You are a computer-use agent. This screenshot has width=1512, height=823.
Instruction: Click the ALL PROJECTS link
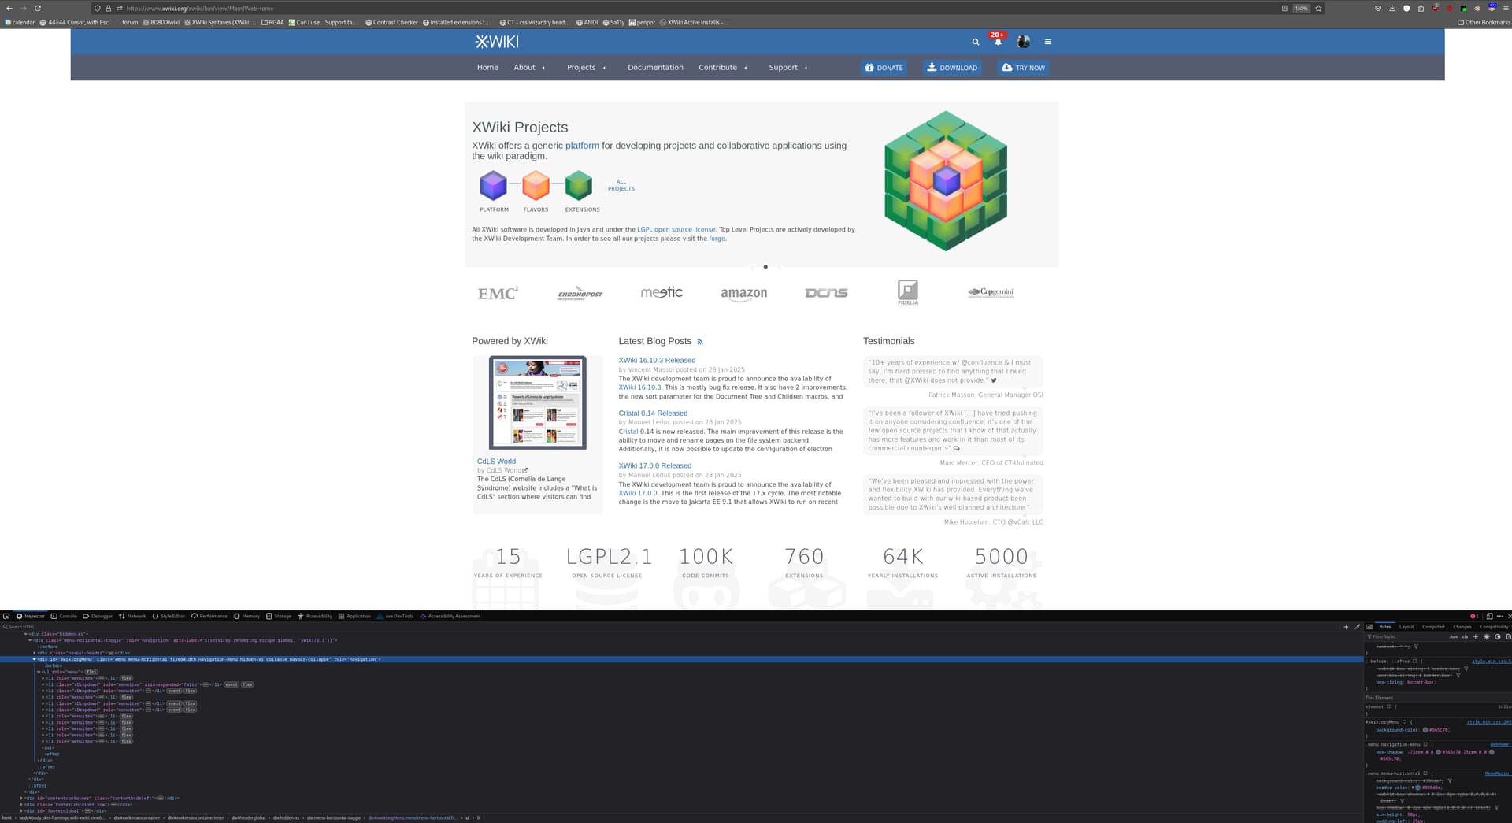click(x=621, y=185)
